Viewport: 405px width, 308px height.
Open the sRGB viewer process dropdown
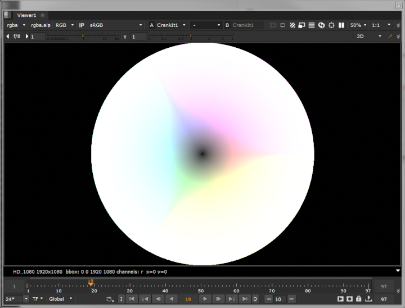point(116,25)
